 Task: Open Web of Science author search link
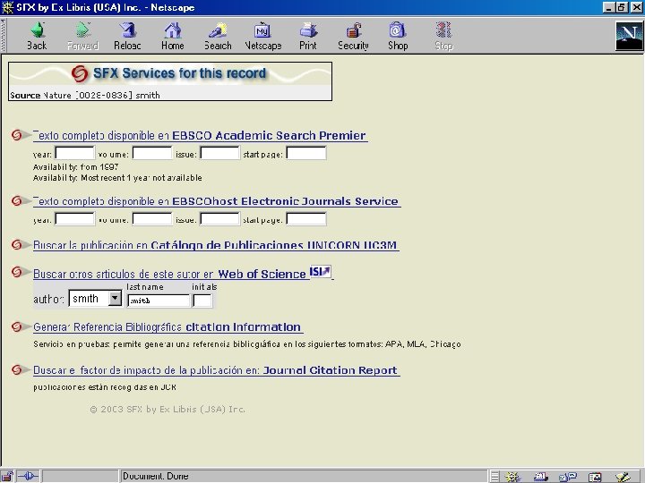tap(171, 274)
